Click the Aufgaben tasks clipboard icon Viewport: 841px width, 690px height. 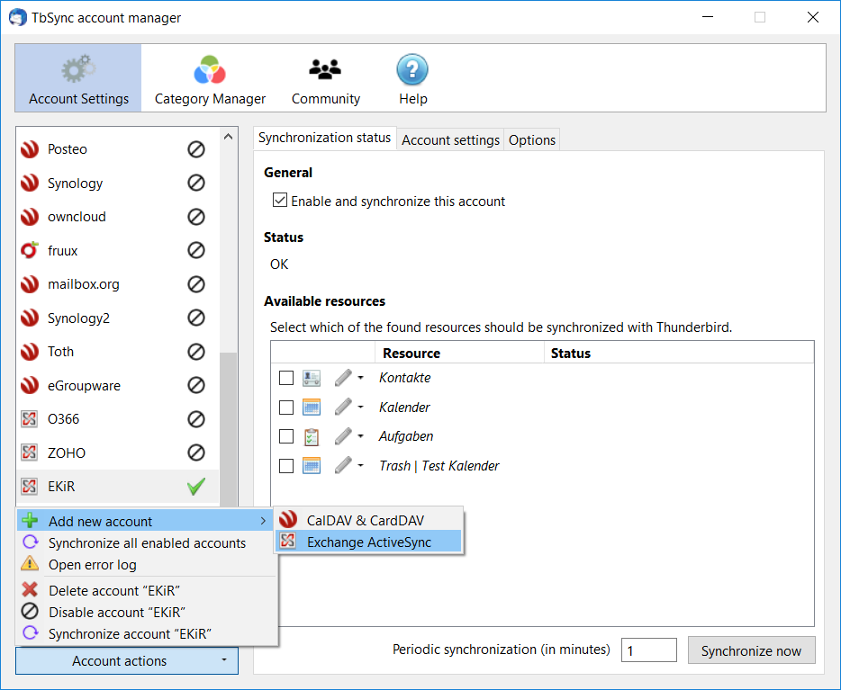[x=312, y=437]
